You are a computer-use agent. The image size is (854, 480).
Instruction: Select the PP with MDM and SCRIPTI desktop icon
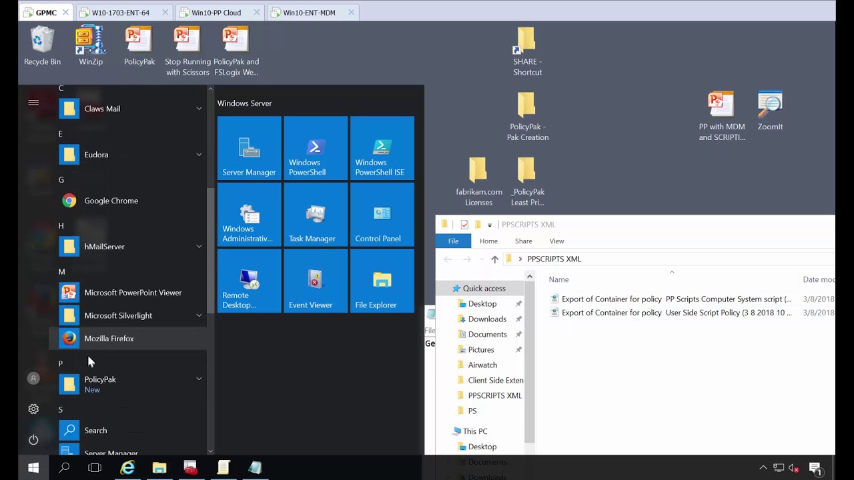[721, 116]
